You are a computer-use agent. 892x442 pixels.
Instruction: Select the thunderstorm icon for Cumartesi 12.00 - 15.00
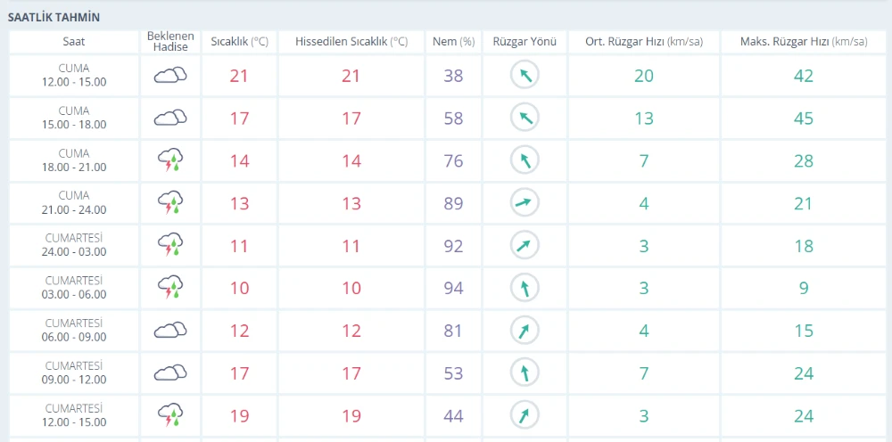click(x=169, y=415)
